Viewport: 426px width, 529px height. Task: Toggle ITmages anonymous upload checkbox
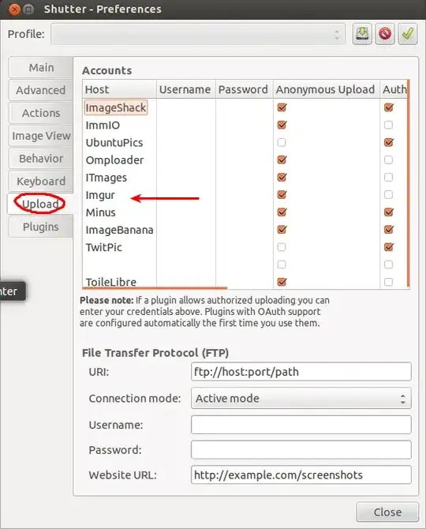282,178
